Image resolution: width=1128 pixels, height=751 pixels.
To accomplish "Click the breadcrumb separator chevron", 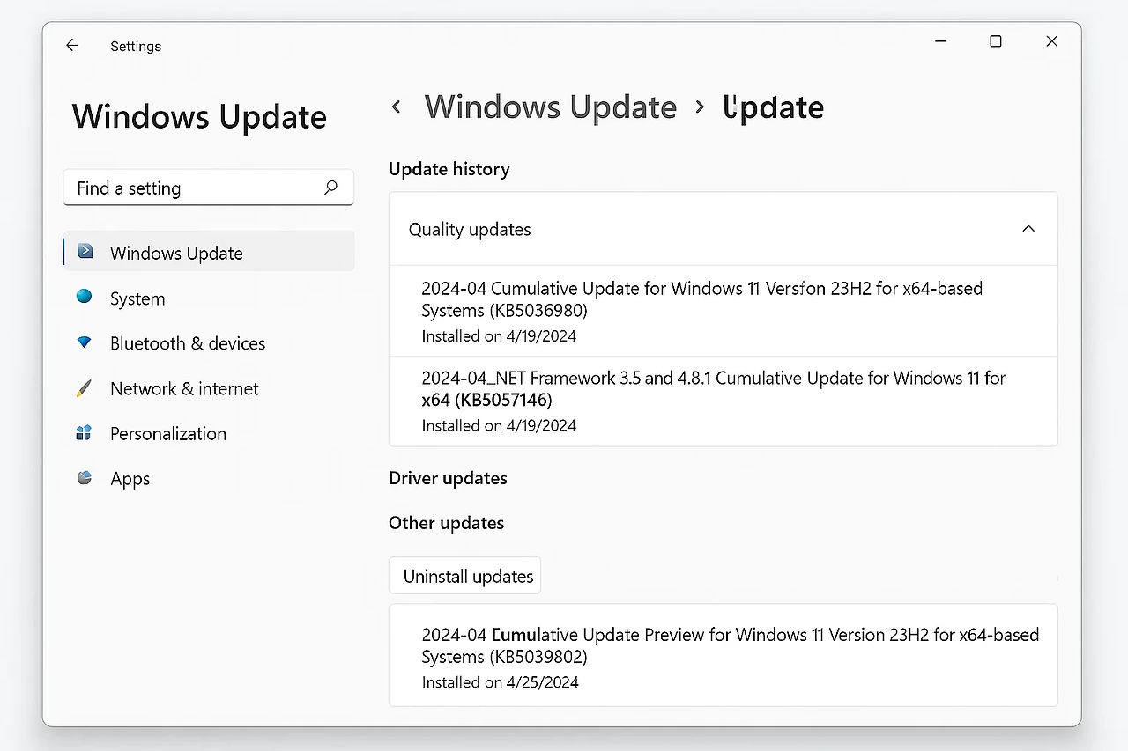I will (x=700, y=107).
